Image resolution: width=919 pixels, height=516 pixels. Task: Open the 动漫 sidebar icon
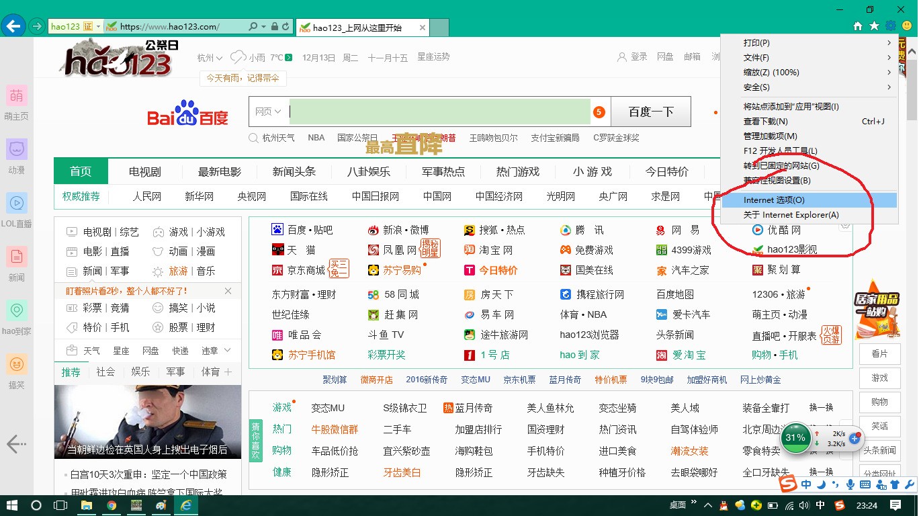tap(16, 148)
